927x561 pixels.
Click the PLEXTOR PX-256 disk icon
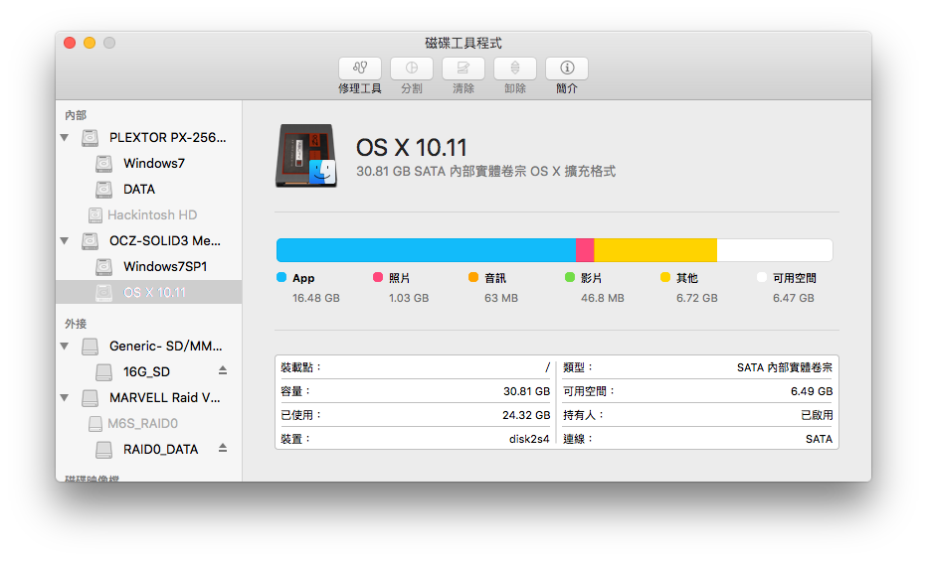click(90, 138)
